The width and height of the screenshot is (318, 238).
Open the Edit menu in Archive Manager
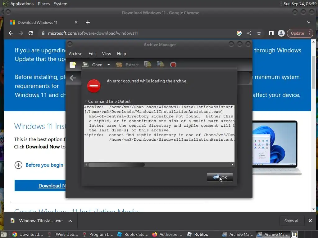92,54
